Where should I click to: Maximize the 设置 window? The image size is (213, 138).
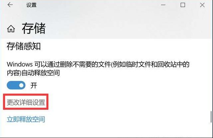pos(183,5)
